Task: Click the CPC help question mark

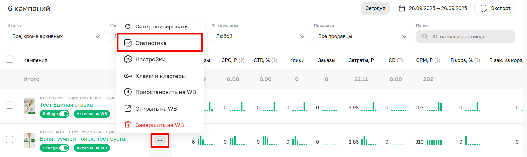Action: click(242, 60)
